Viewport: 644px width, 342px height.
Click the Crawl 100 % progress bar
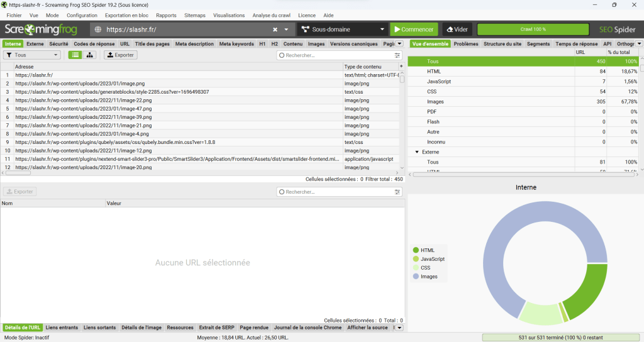point(533,30)
